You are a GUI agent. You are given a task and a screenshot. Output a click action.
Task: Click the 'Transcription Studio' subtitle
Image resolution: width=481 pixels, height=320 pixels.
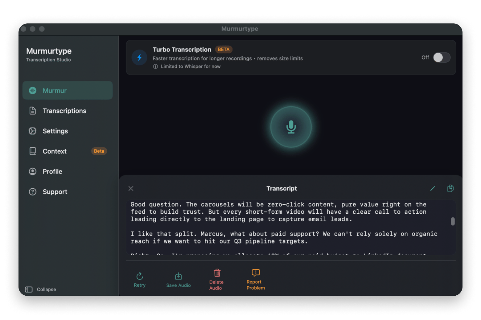coord(48,60)
